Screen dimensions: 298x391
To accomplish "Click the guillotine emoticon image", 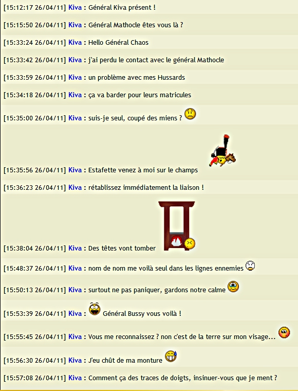I will (x=177, y=226).
